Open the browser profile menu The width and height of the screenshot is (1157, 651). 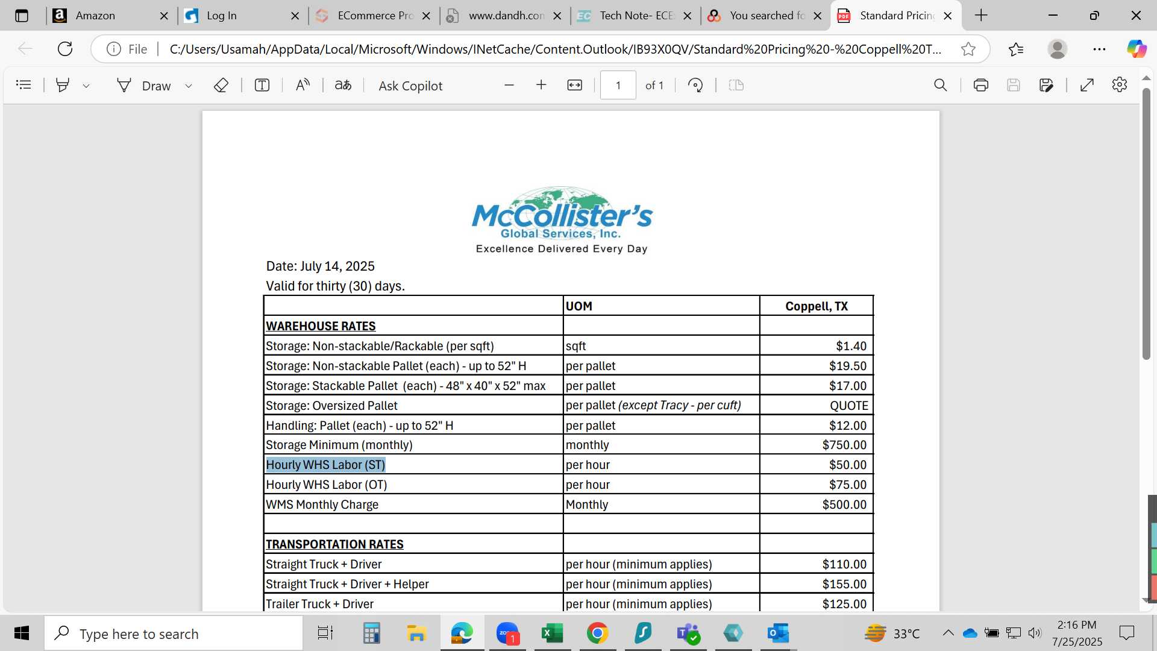pyautogui.click(x=1058, y=49)
